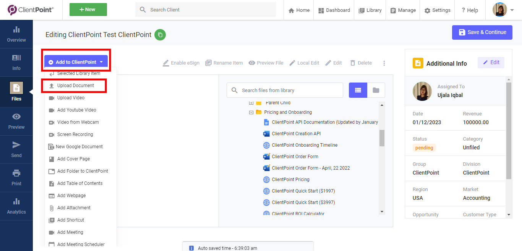The image size is (522, 251).
Task: Open the three-dot more options menu
Action: tap(384, 63)
